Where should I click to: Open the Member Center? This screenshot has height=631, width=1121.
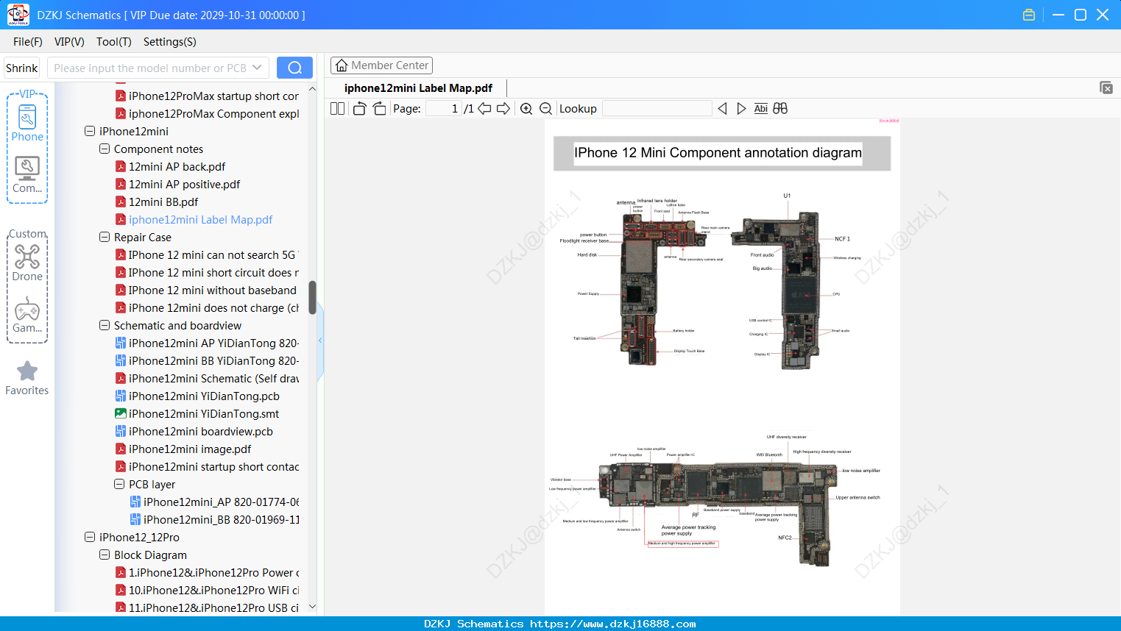pyautogui.click(x=381, y=65)
